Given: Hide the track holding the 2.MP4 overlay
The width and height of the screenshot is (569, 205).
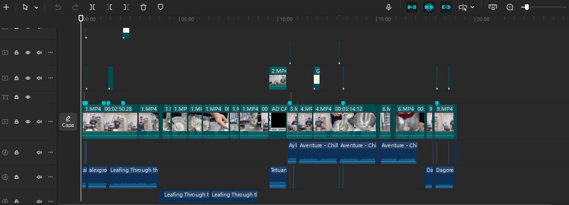Looking at the screenshot, I should point(28,78).
